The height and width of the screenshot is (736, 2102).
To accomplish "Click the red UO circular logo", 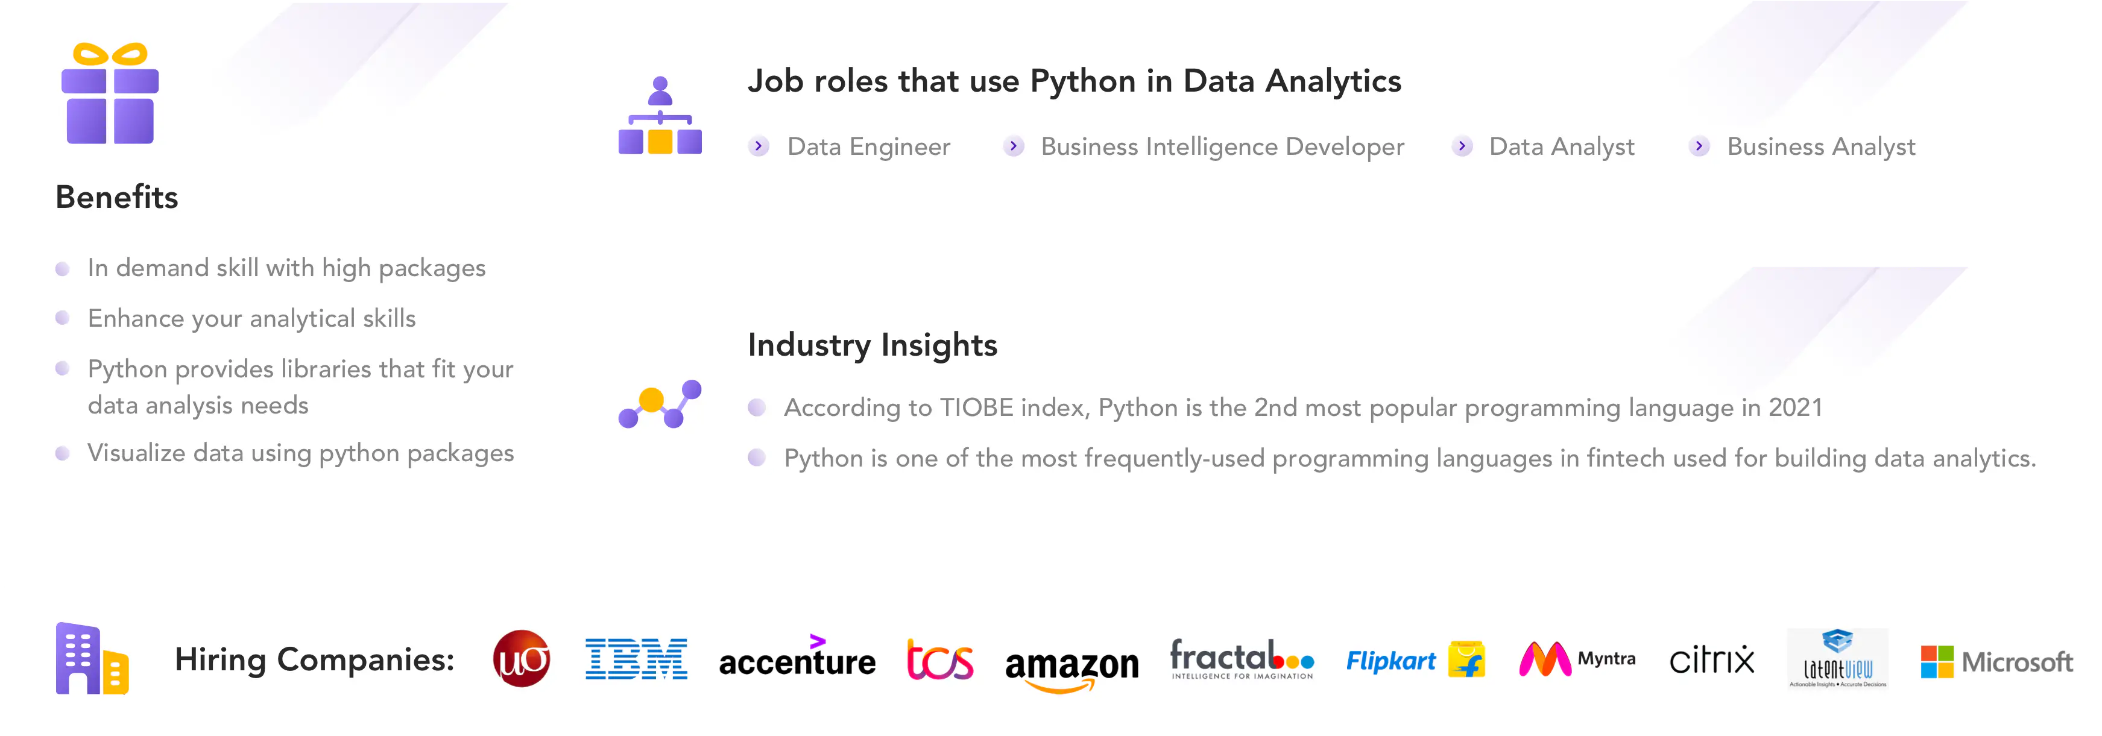I will [x=522, y=658].
